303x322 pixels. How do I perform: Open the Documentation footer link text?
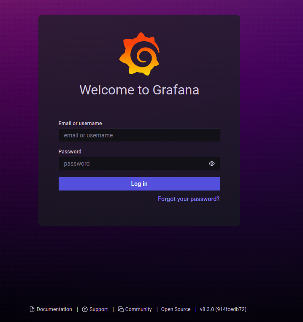click(54, 309)
